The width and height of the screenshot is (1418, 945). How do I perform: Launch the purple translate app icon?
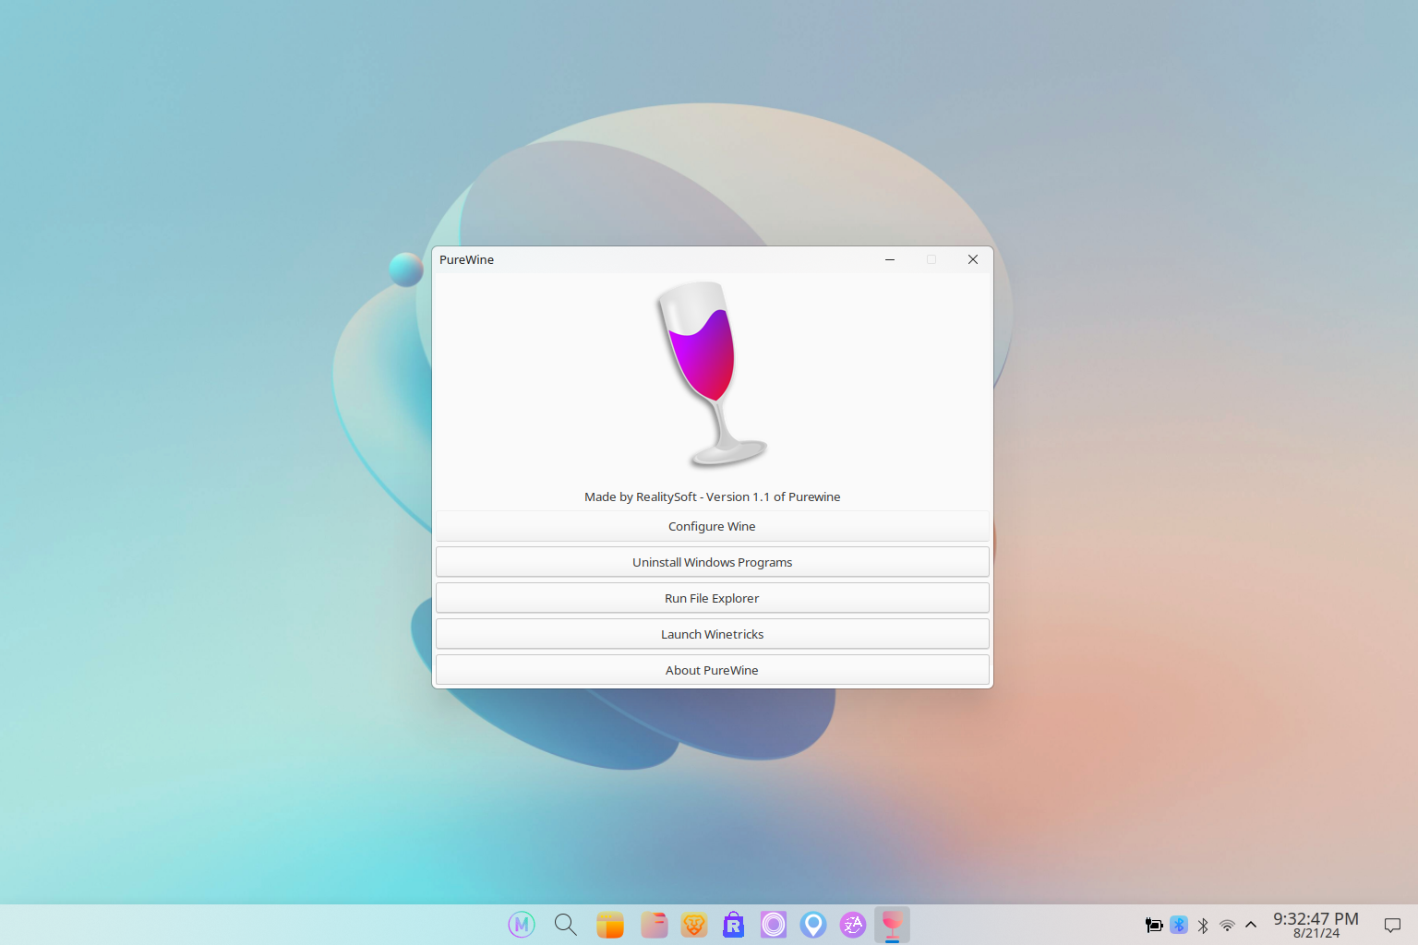tap(853, 924)
